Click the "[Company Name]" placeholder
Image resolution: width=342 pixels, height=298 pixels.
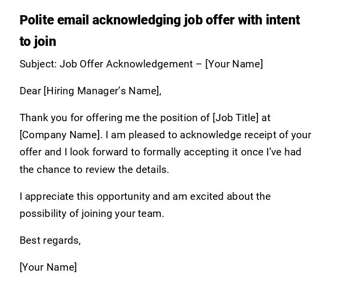(x=60, y=135)
